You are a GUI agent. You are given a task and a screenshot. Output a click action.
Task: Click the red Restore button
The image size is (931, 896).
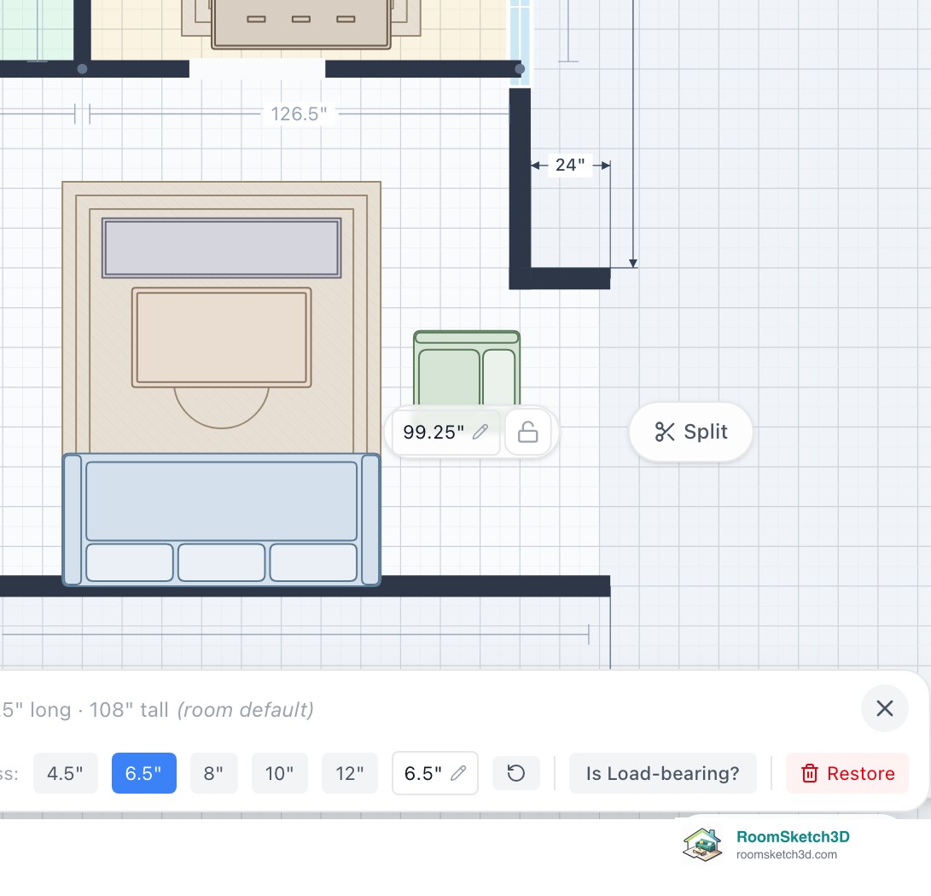pyautogui.click(x=847, y=773)
